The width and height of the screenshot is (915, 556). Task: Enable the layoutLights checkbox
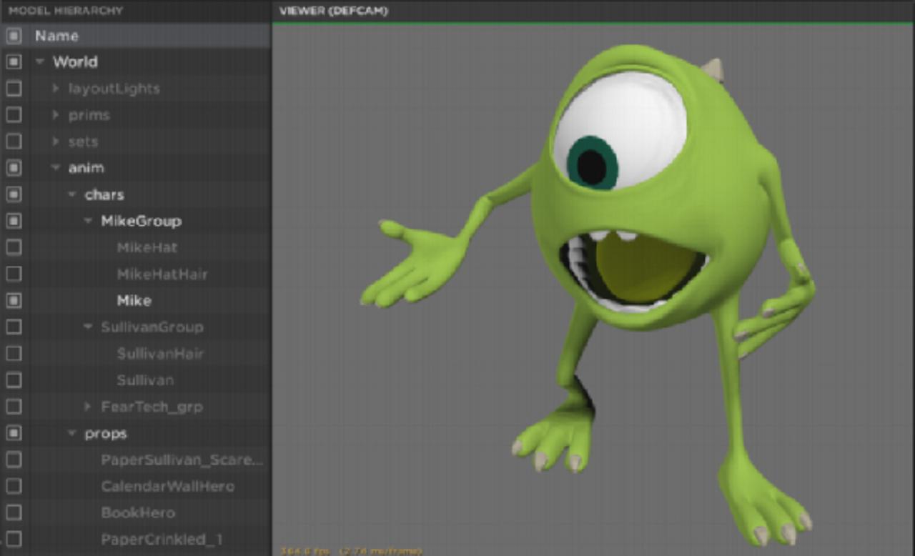coord(14,89)
